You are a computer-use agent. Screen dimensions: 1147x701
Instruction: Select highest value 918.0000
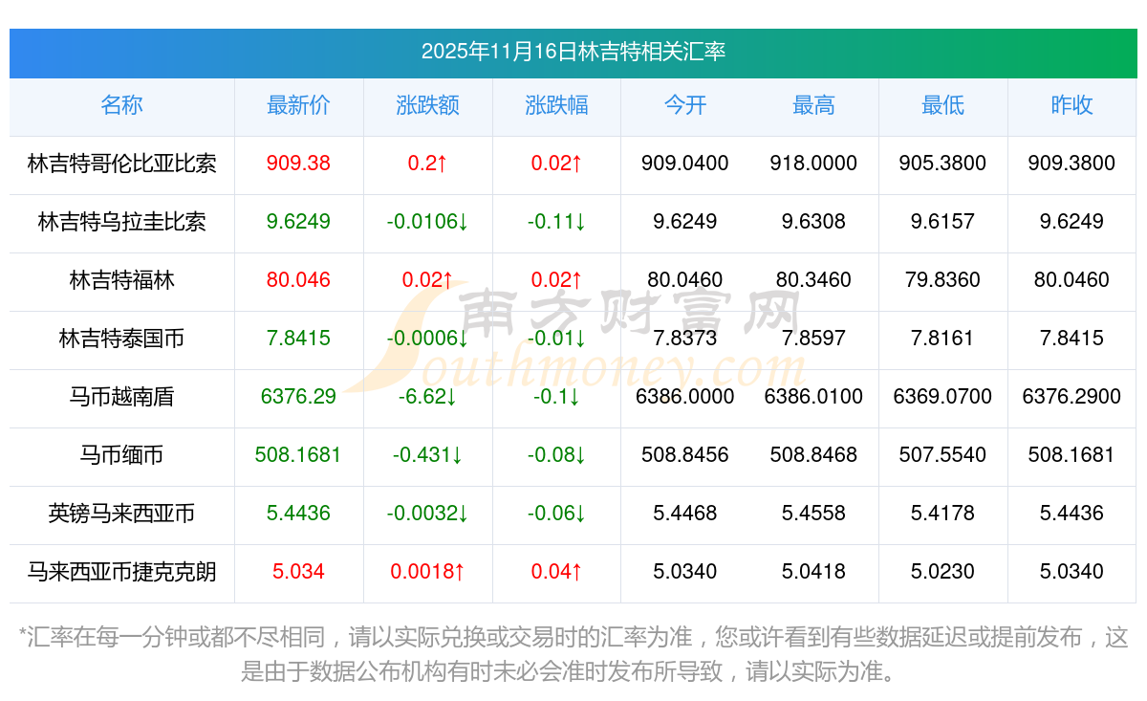(813, 164)
